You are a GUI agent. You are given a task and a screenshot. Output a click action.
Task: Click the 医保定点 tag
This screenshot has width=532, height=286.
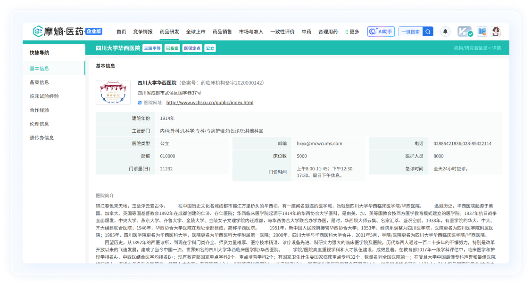pyautogui.click(x=192, y=48)
